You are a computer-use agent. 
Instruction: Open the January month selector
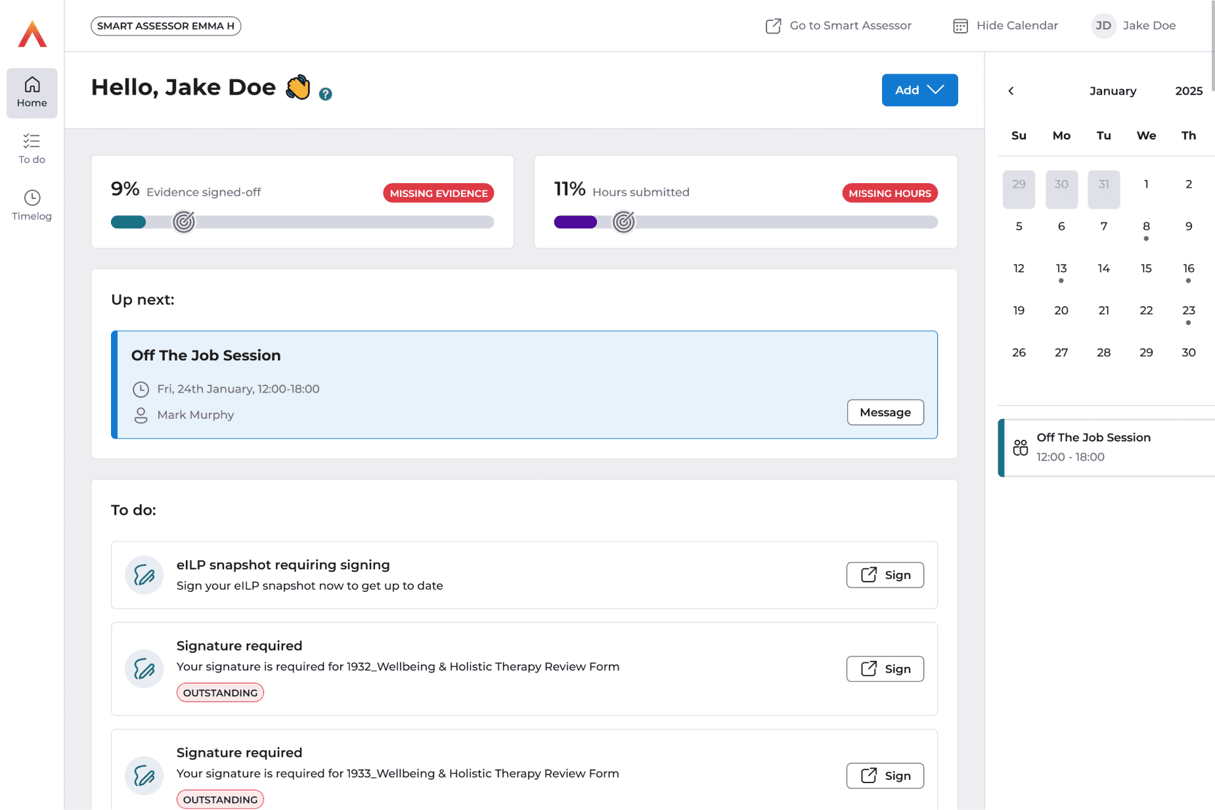(x=1113, y=91)
